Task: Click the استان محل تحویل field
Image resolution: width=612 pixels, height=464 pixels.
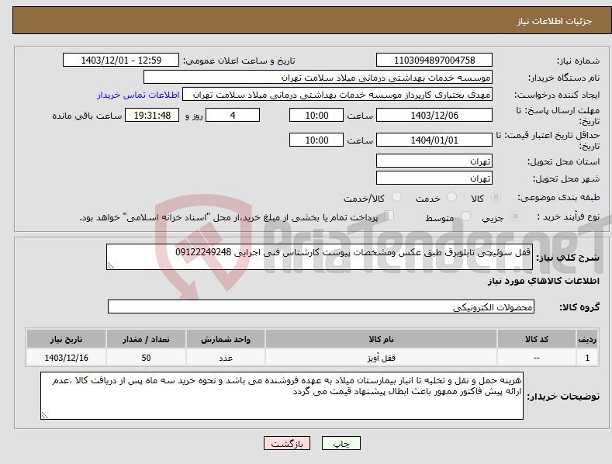Action: pyautogui.click(x=434, y=161)
